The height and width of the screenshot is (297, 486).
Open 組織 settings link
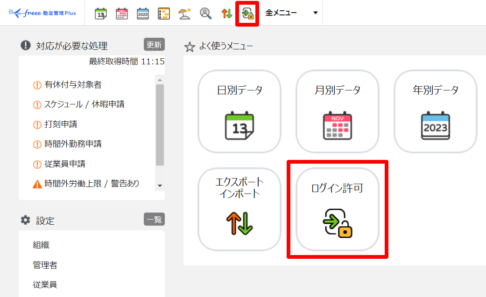41,245
